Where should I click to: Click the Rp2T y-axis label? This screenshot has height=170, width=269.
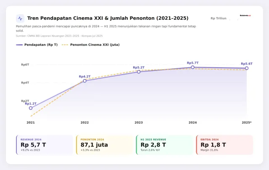pyautogui.click(x=25, y=101)
